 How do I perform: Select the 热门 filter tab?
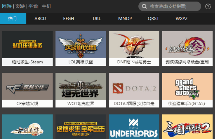pos(13,19)
